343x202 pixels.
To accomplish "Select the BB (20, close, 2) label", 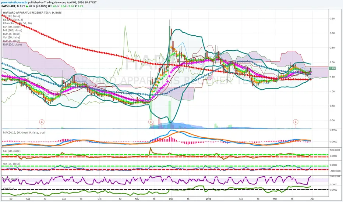I will (13, 20).
